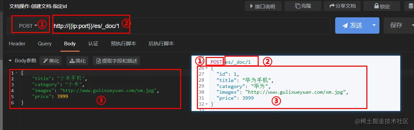
Task: Click the 简化 simplify button
Action: (77, 61)
